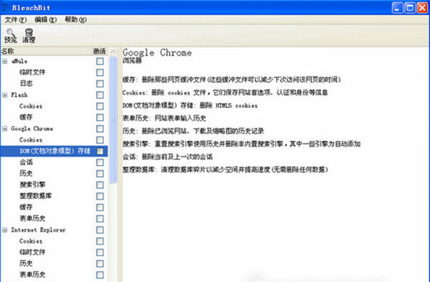430x282 pixels.
Task: Check the Internet Explorer 历史 checkbox
Action: (x=100, y=263)
